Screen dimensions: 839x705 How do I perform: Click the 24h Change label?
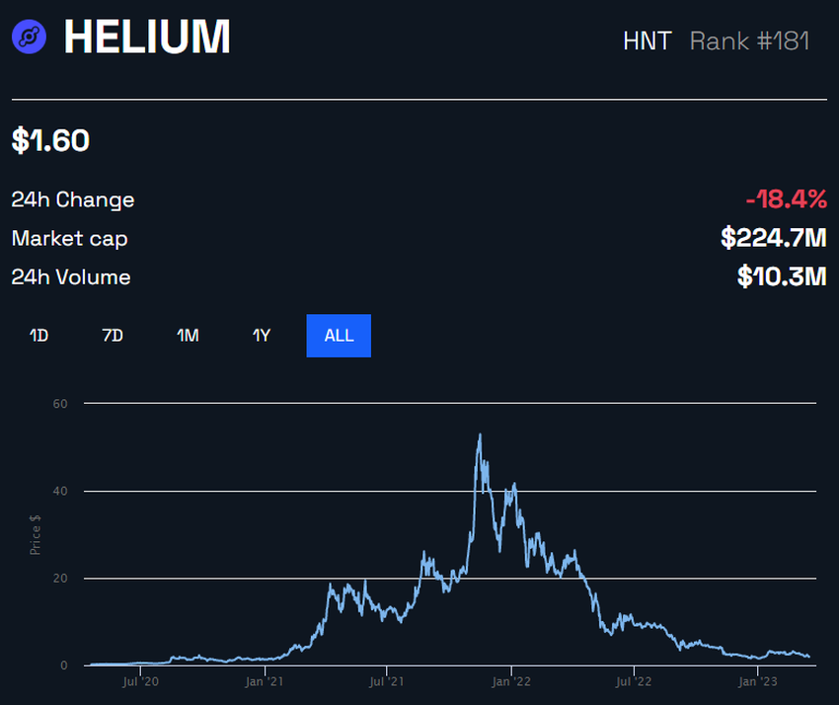[72, 199]
